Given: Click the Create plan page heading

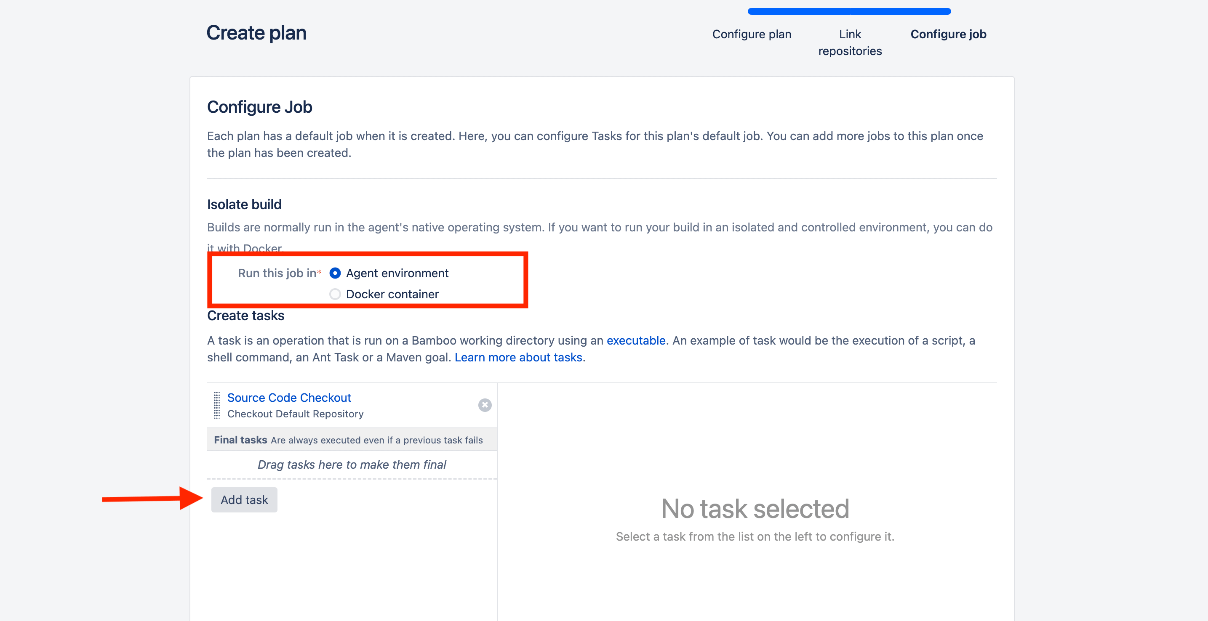Looking at the screenshot, I should pyautogui.click(x=256, y=33).
